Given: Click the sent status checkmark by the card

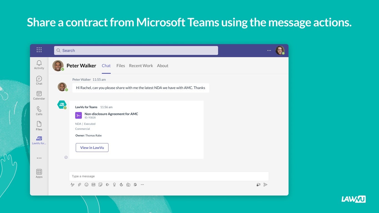Looking at the screenshot, I should [x=66, y=157].
